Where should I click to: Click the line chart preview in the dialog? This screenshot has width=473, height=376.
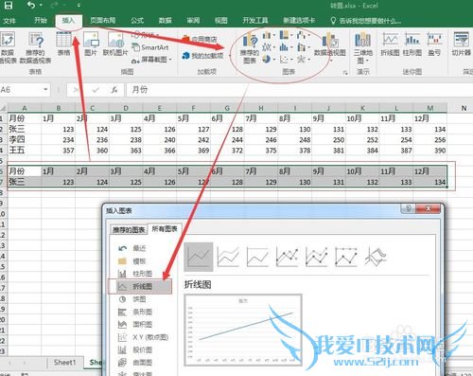tap(243, 331)
